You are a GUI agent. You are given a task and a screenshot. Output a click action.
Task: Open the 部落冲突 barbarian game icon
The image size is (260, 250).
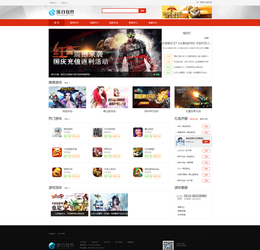57,172
